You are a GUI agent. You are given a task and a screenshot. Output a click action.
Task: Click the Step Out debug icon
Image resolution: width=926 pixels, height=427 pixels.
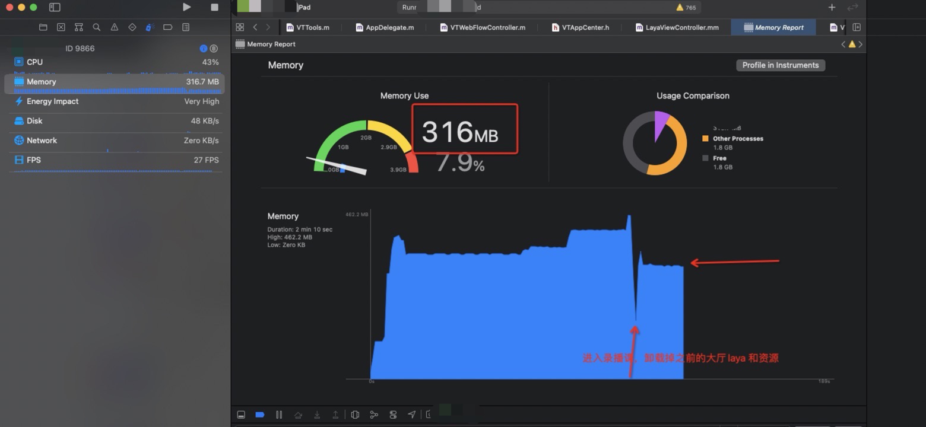point(335,415)
